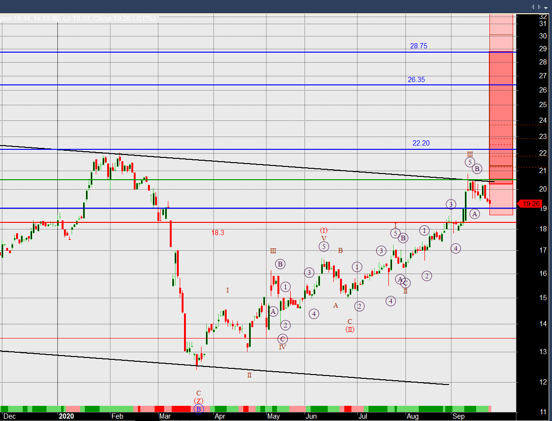The height and width of the screenshot is (421, 552).
Task: Click the Jun label on the date axis
Action: point(311,416)
